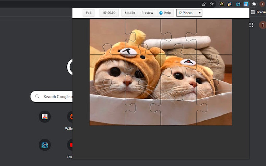
Task: Click the first extension icon after the star
Action: (x=221, y=4)
